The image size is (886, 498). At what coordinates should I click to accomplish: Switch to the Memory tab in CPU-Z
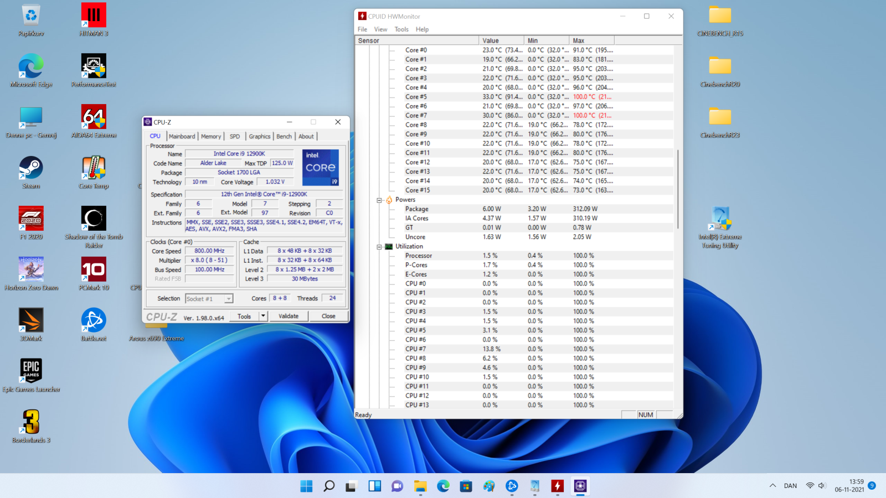(211, 136)
